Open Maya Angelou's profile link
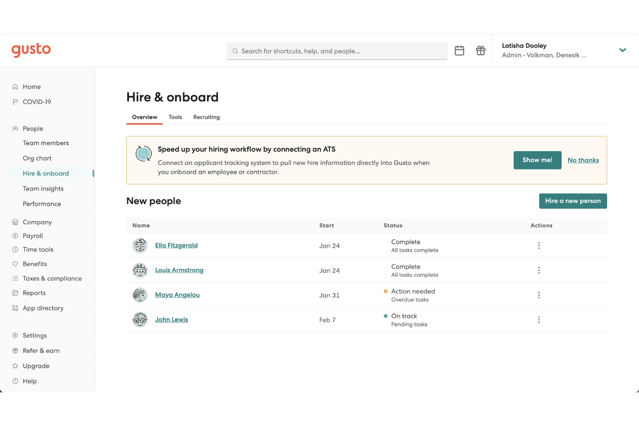The height and width of the screenshot is (426, 639). coord(177,295)
